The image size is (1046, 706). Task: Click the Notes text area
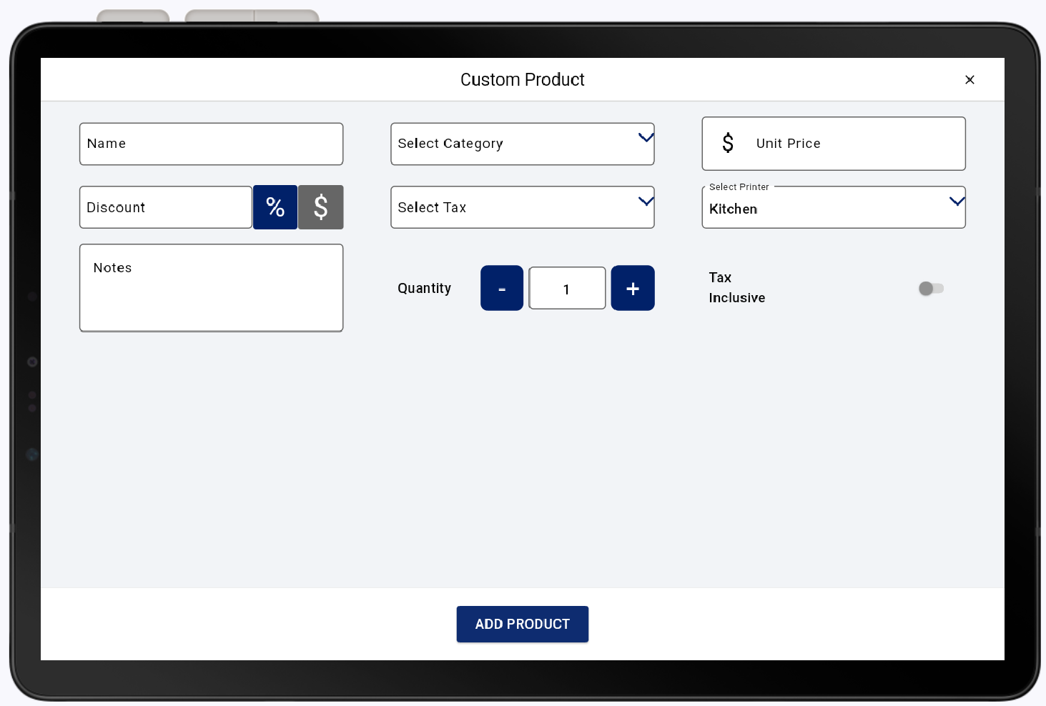pos(211,288)
